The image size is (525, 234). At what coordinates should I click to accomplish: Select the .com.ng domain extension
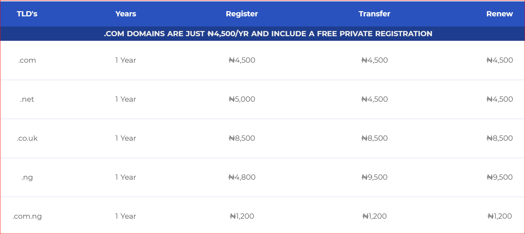[x=27, y=216]
